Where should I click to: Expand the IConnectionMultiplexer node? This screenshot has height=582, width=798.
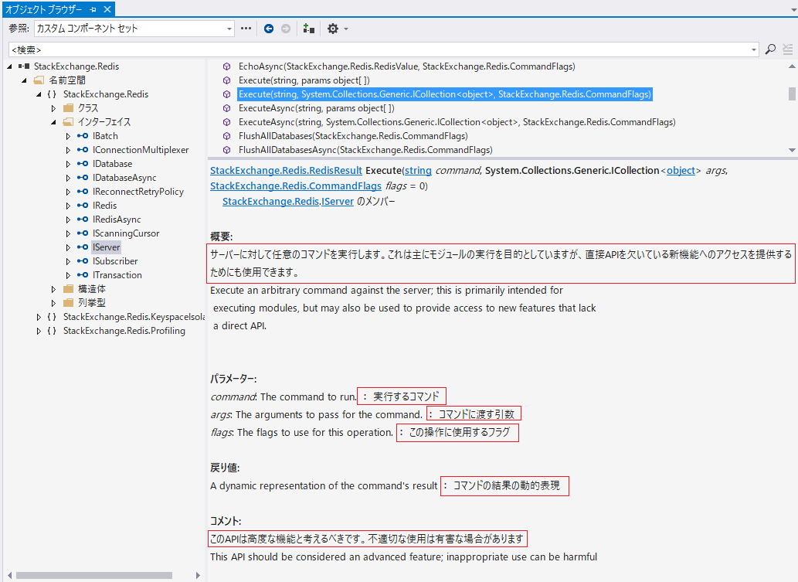coord(68,150)
